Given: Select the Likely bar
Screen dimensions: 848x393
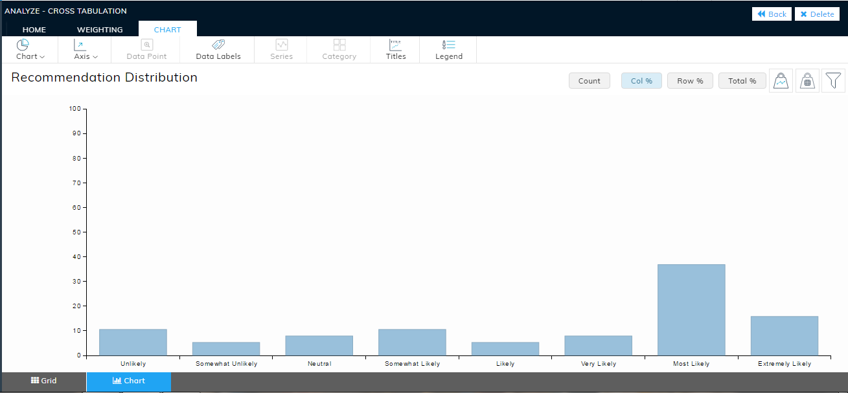Looking at the screenshot, I should 505,349.
